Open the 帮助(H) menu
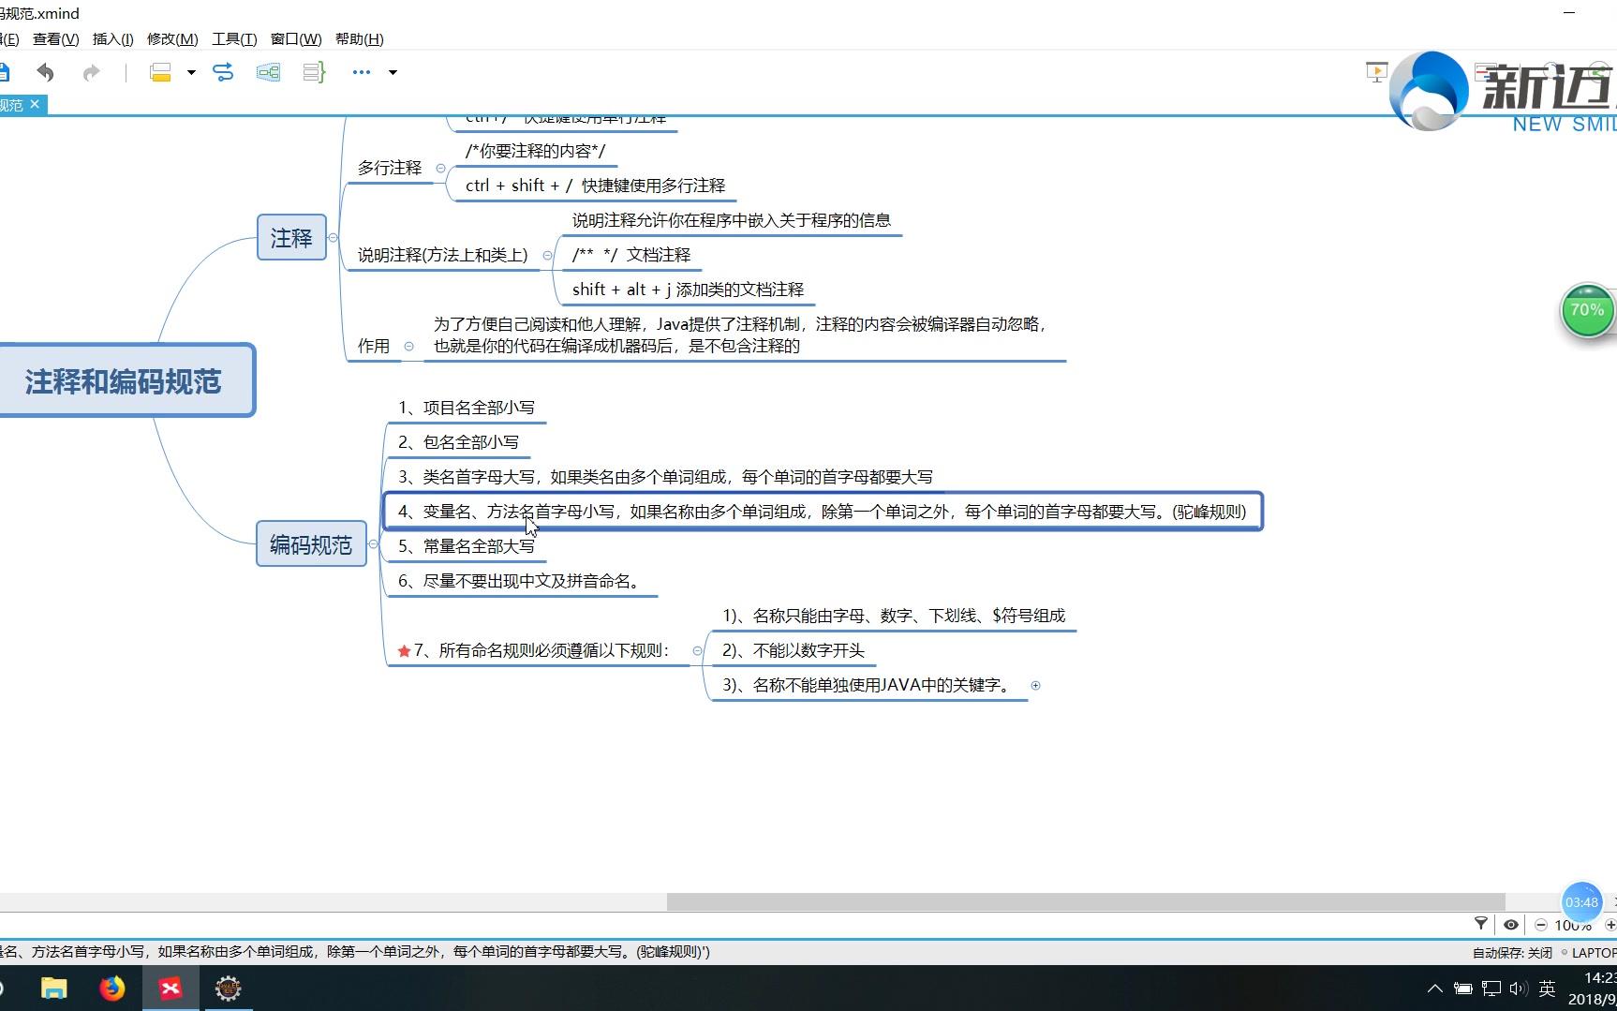Image resolution: width=1617 pixels, height=1011 pixels. click(x=360, y=38)
